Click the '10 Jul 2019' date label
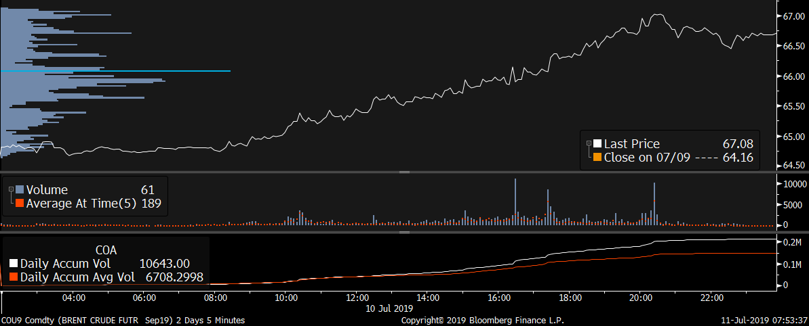The height and width of the screenshot is (326, 809). click(391, 308)
